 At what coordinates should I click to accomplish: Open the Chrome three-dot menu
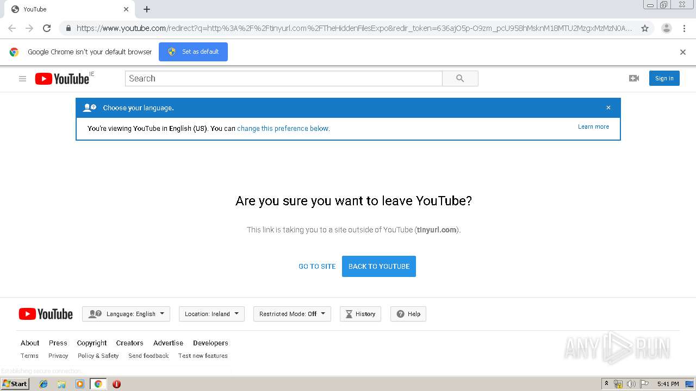684,28
